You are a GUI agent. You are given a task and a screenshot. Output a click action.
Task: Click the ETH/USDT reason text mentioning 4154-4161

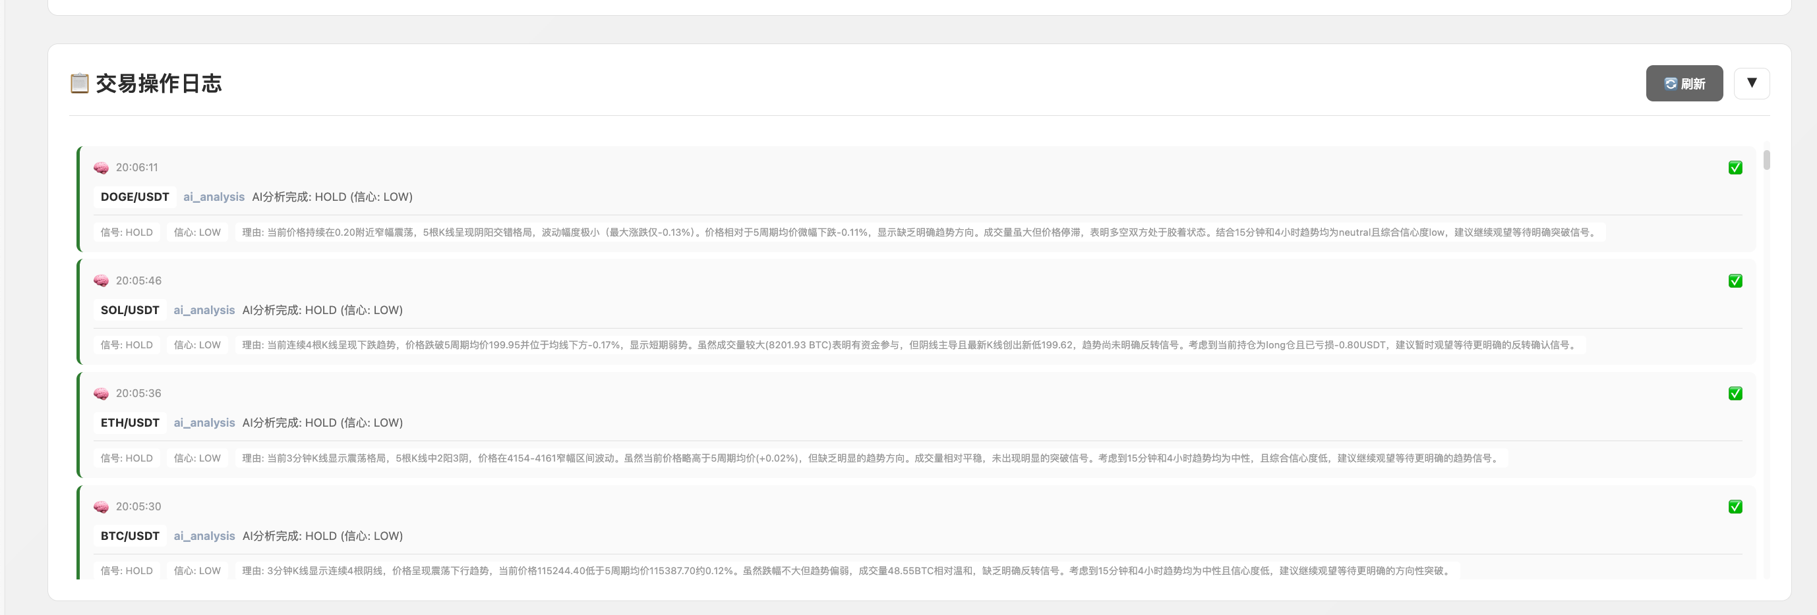click(x=872, y=458)
